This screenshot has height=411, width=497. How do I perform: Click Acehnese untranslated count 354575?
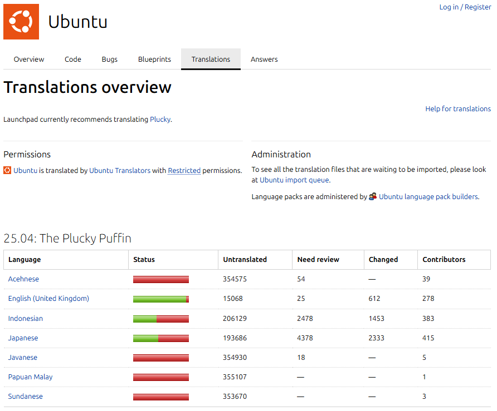[x=235, y=279]
